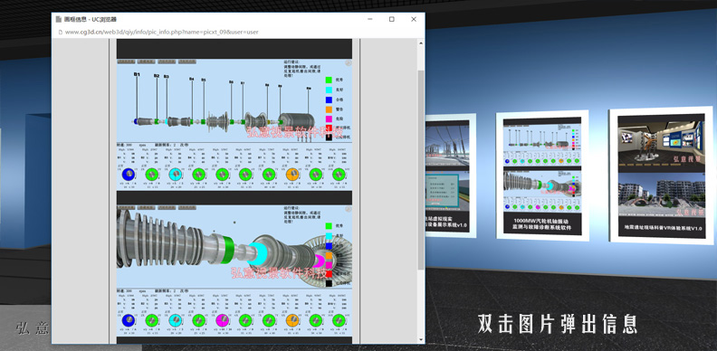717x351 pixels.
Task: Click the B2 bearing label in upper diagram
Action: pyautogui.click(x=157, y=76)
